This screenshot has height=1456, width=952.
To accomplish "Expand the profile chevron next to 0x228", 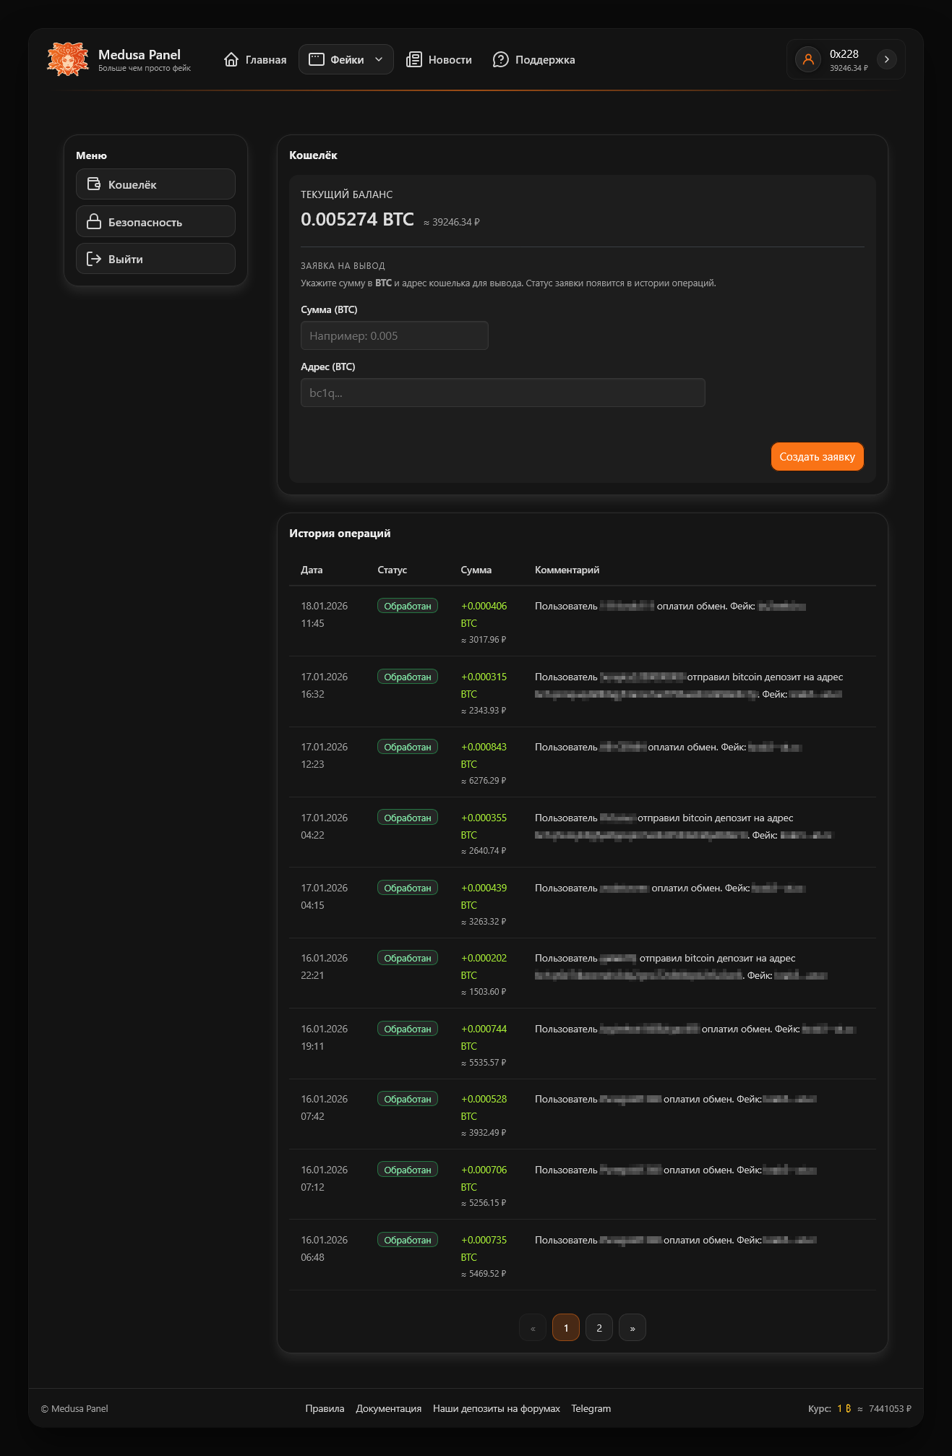I will [x=886, y=59].
